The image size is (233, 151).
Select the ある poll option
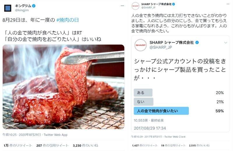click(x=143, y=93)
